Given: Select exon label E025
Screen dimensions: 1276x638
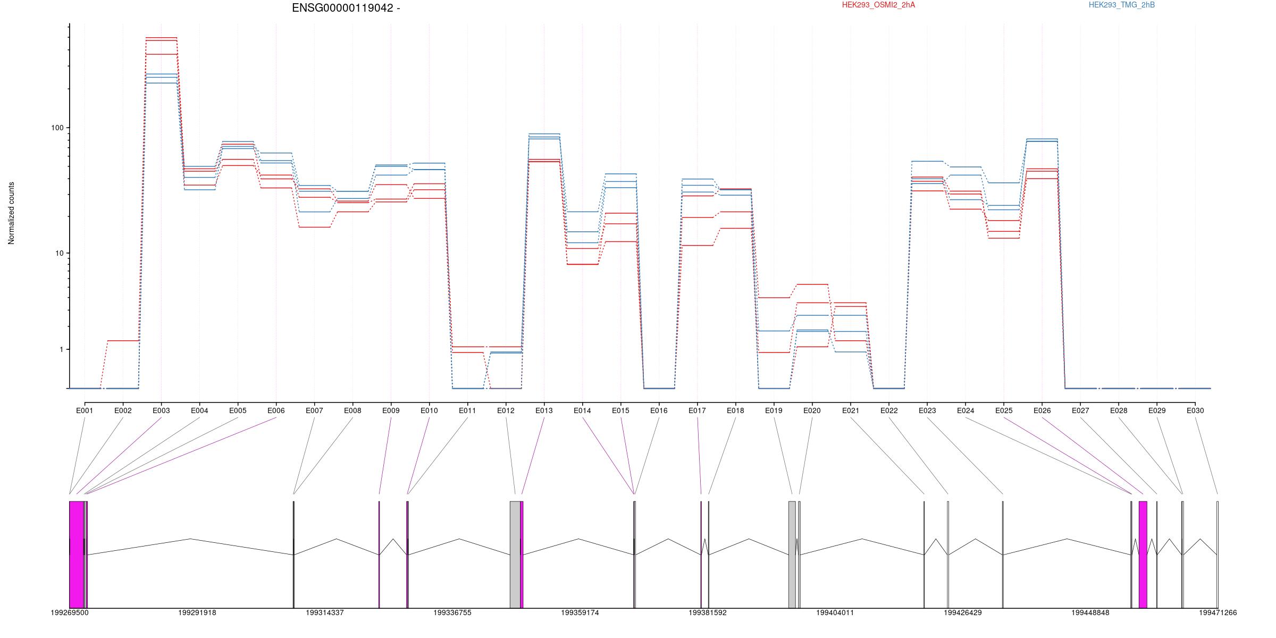Looking at the screenshot, I should [1004, 410].
